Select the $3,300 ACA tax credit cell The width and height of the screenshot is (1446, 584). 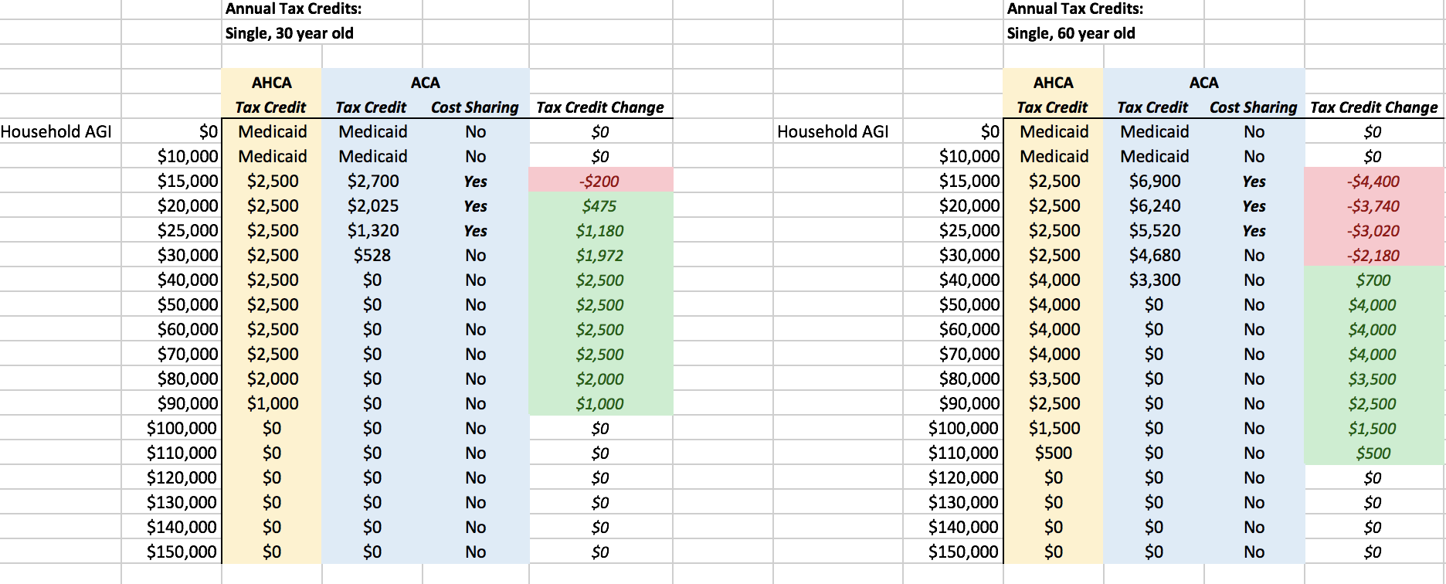pos(1155,280)
